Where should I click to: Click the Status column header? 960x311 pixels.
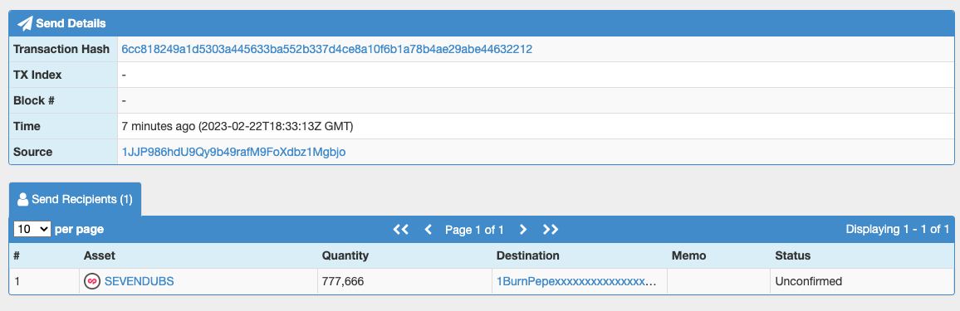pyautogui.click(x=793, y=255)
